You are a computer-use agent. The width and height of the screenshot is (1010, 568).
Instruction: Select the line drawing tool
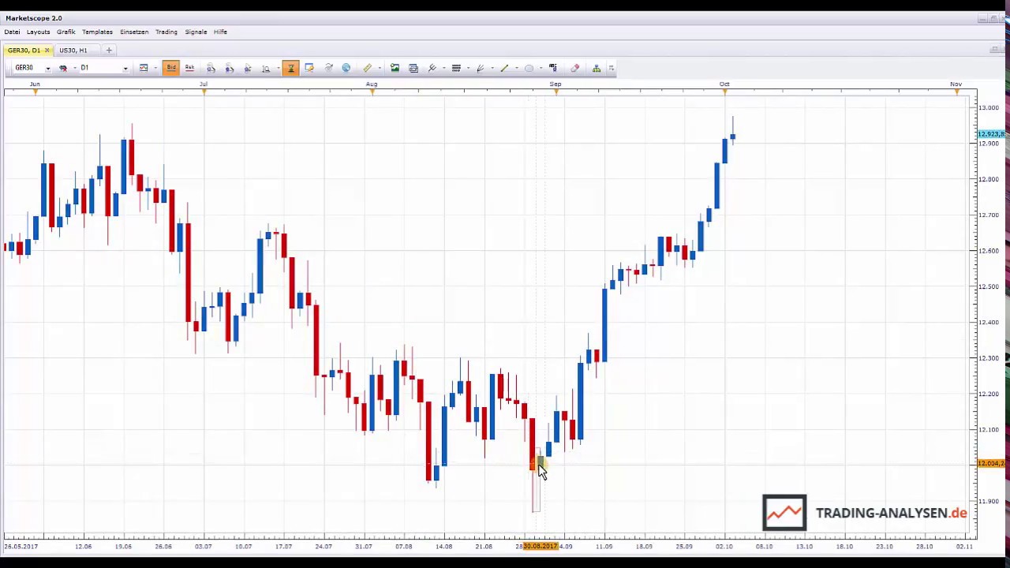click(x=504, y=68)
